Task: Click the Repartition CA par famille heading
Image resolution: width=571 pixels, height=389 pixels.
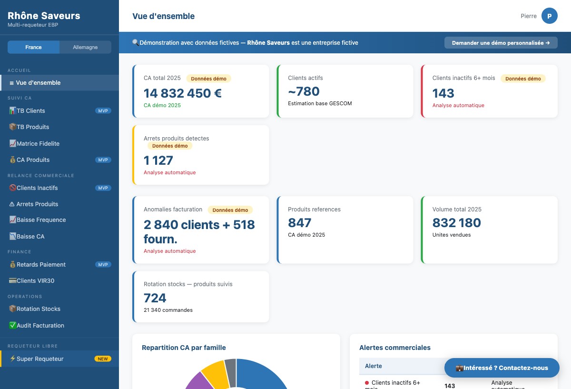Action: point(184,348)
